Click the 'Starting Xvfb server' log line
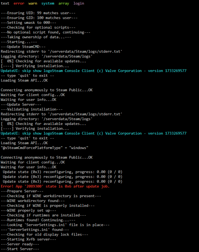The image size is (199, 252). 29,239
